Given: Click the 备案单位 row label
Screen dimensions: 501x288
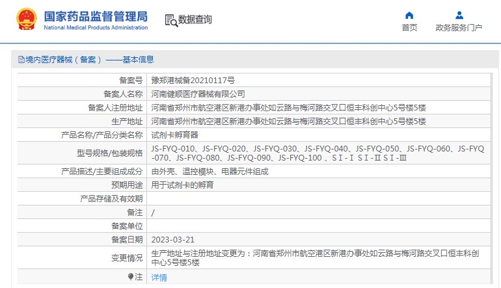Looking at the screenshot, I should (127, 226).
